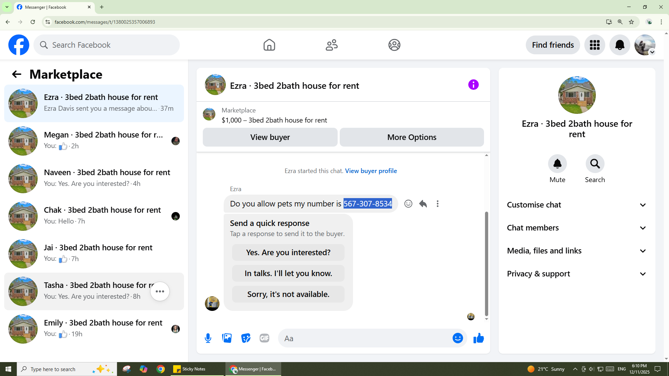The height and width of the screenshot is (376, 669).
Task: Click the View buyer button
Action: (x=270, y=137)
